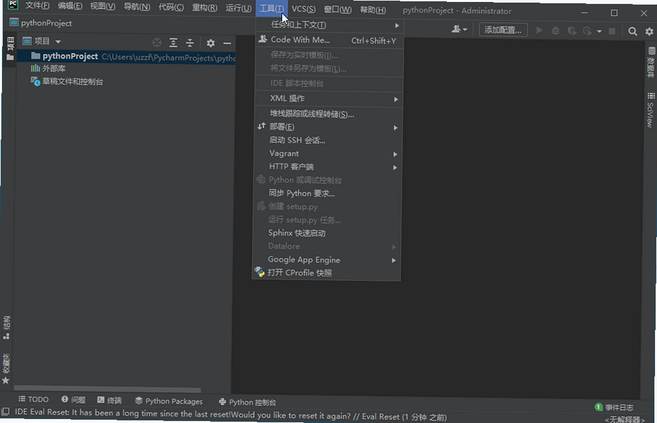Image resolution: width=657 pixels, height=423 pixels.
Task: Click the locate/select opened file icon
Action: pyautogui.click(x=157, y=42)
